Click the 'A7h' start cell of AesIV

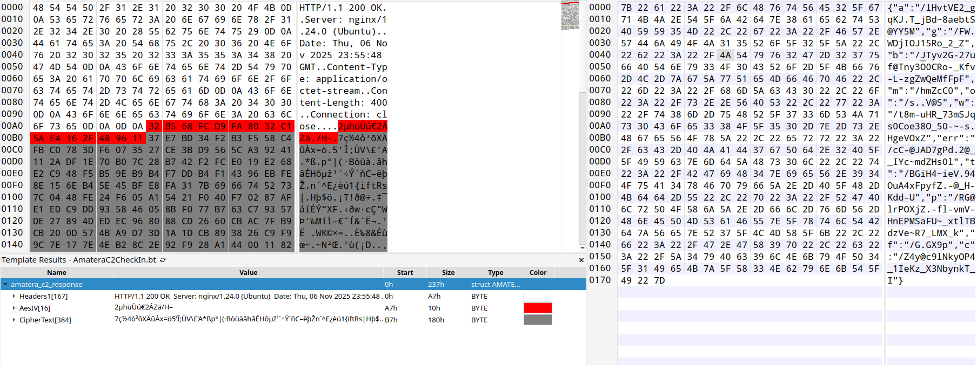[x=391, y=308]
